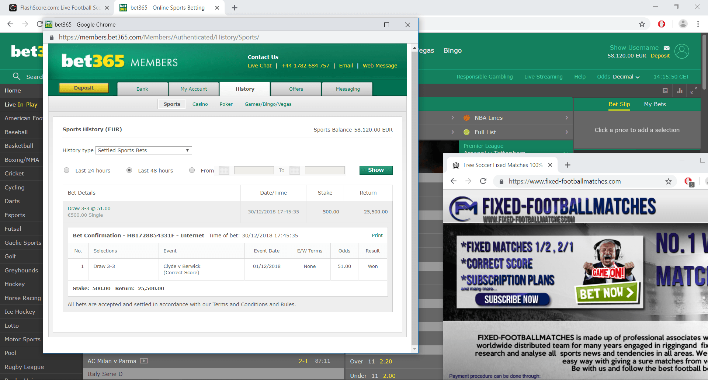Select the From date range radio button
The width and height of the screenshot is (708, 380).
tap(192, 170)
